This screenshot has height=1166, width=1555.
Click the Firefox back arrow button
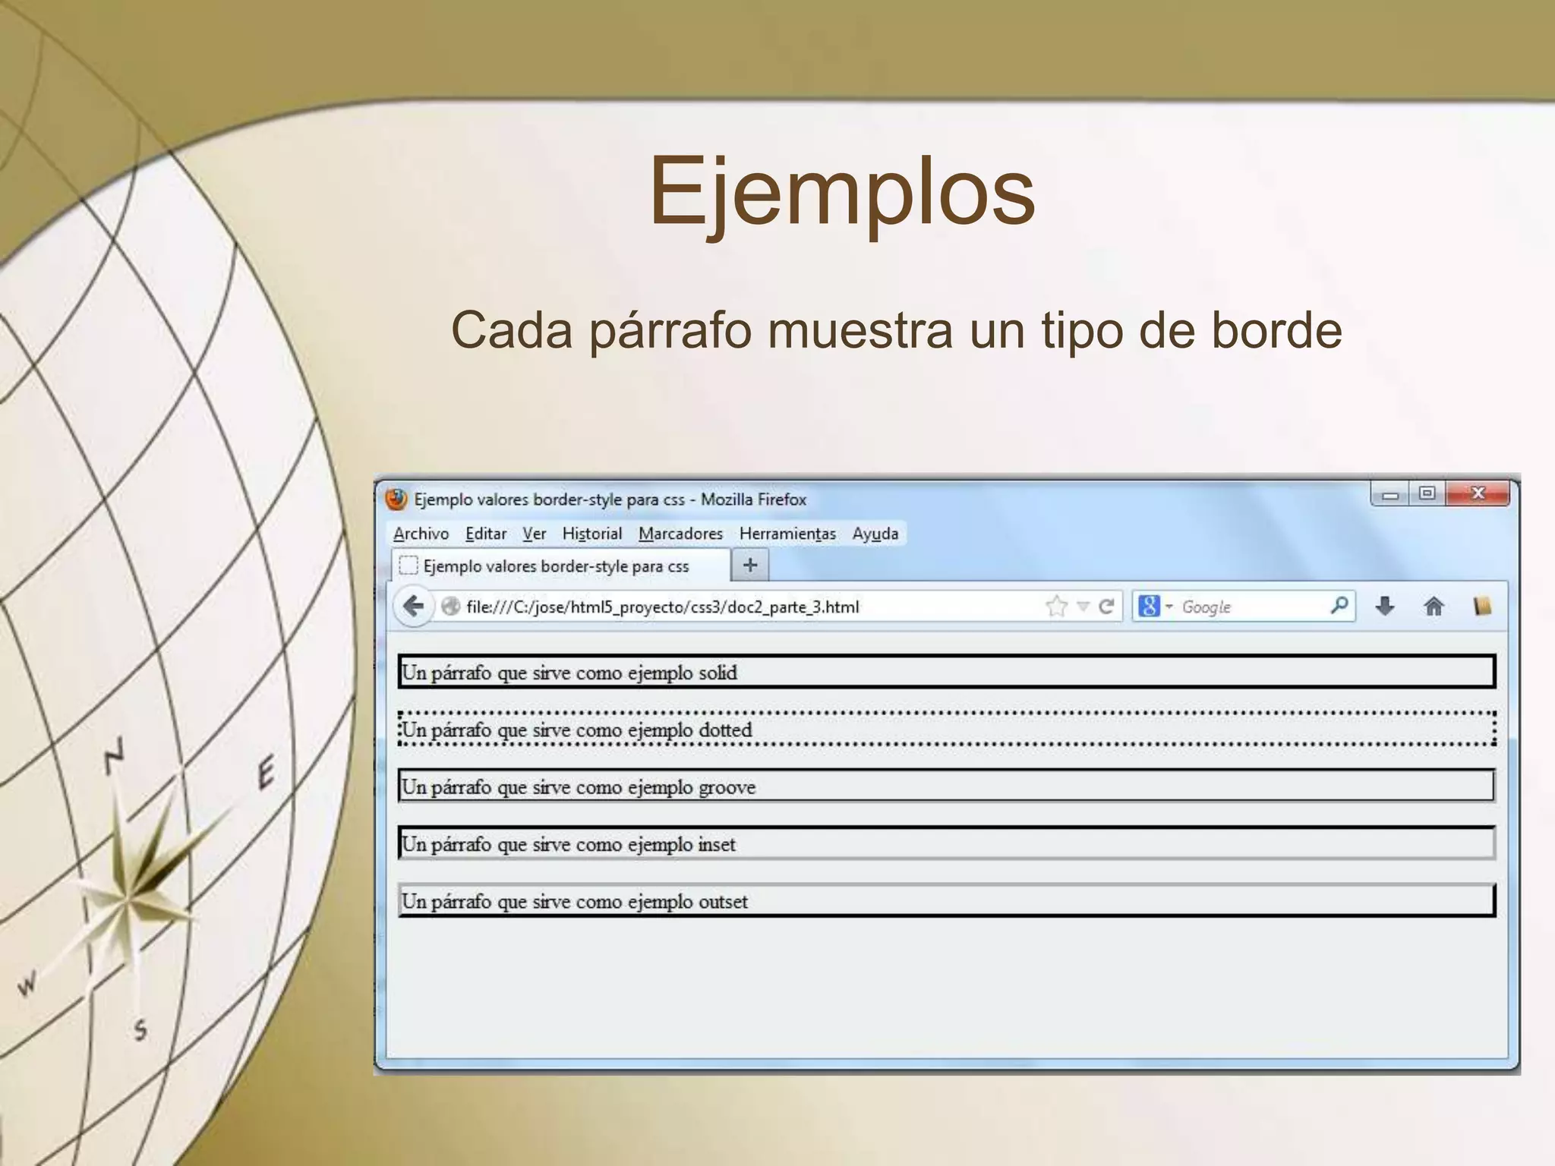pyautogui.click(x=414, y=607)
